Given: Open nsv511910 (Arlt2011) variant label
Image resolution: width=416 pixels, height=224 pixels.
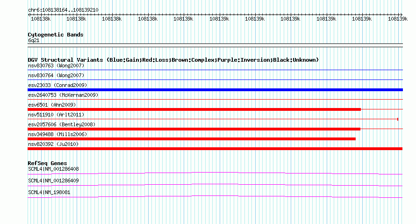Looking at the screenshot, I should click(x=56, y=115).
